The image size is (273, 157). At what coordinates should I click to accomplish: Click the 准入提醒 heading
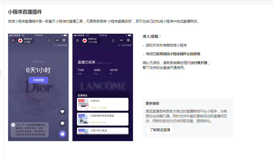(152, 36)
